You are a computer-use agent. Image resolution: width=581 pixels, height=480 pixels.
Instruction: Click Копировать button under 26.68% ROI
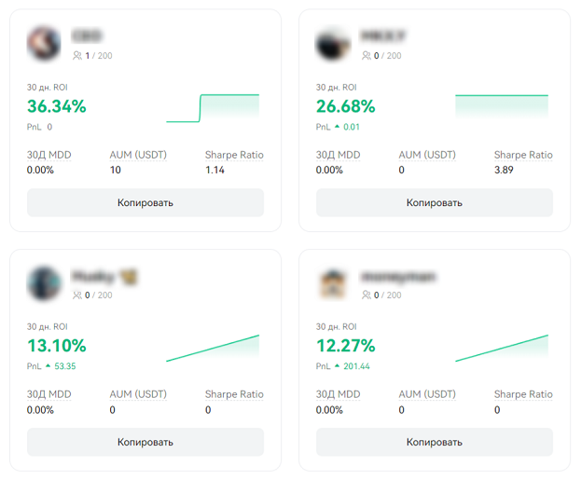tap(435, 202)
